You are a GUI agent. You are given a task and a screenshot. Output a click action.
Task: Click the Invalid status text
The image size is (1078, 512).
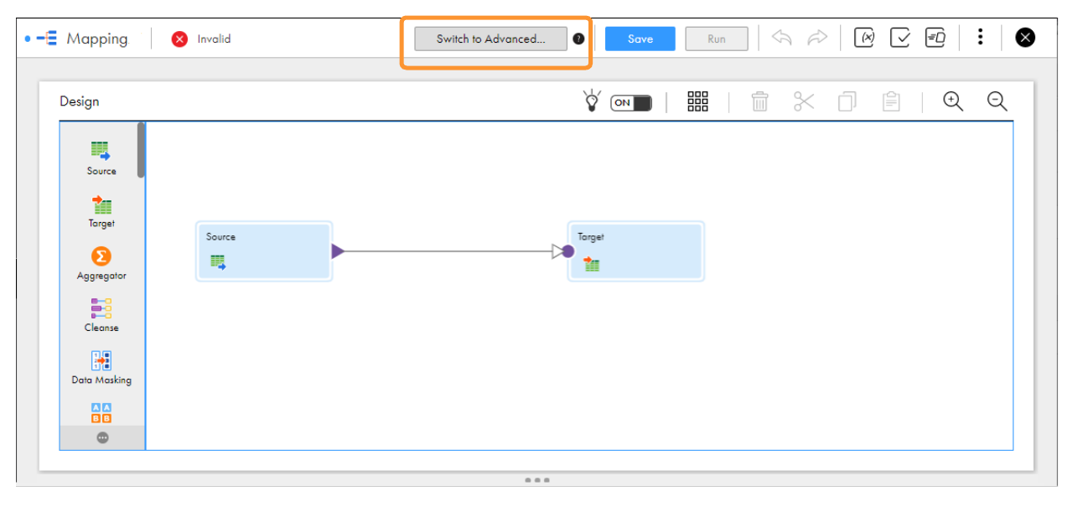pyautogui.click(x=214, y=39)
